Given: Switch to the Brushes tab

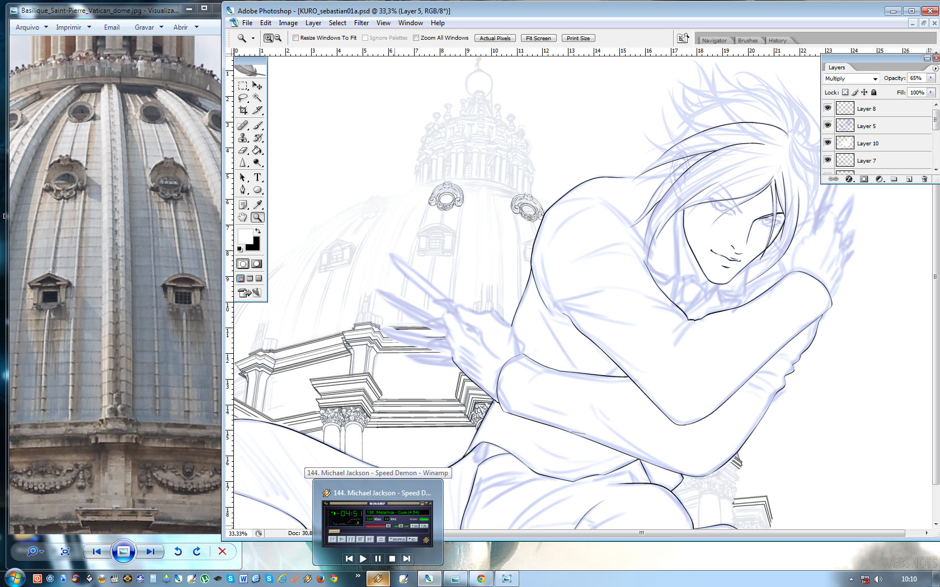Looking at the screenshot, I should point(748,40).
